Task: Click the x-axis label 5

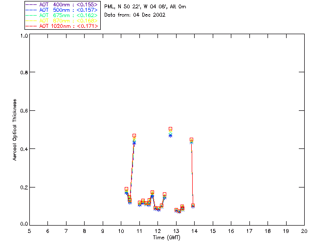Action: point(29,231)
